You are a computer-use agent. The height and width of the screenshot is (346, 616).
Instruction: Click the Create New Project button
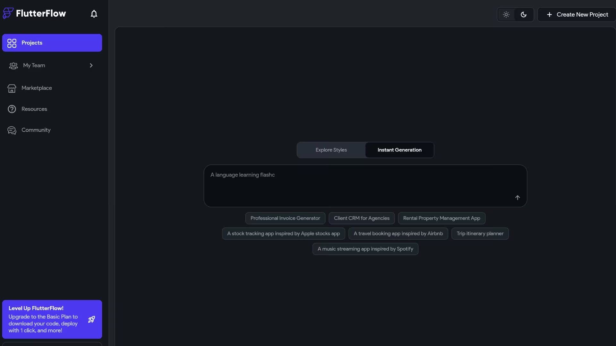tap(577, 15)
